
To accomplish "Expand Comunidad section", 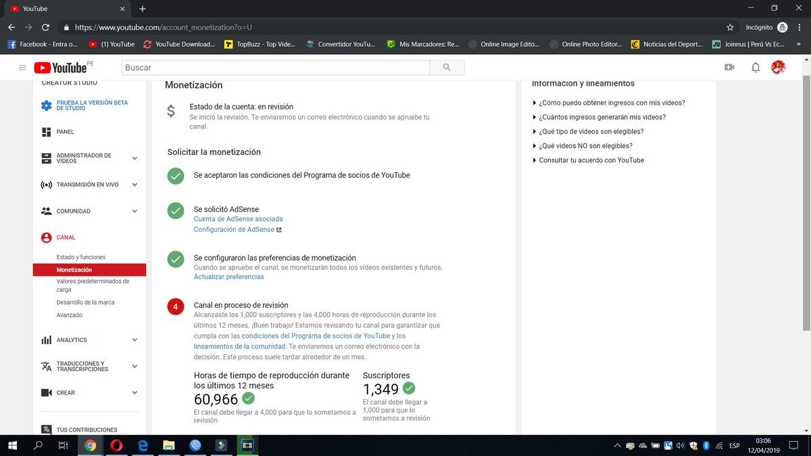I will (x=134, y=211).
